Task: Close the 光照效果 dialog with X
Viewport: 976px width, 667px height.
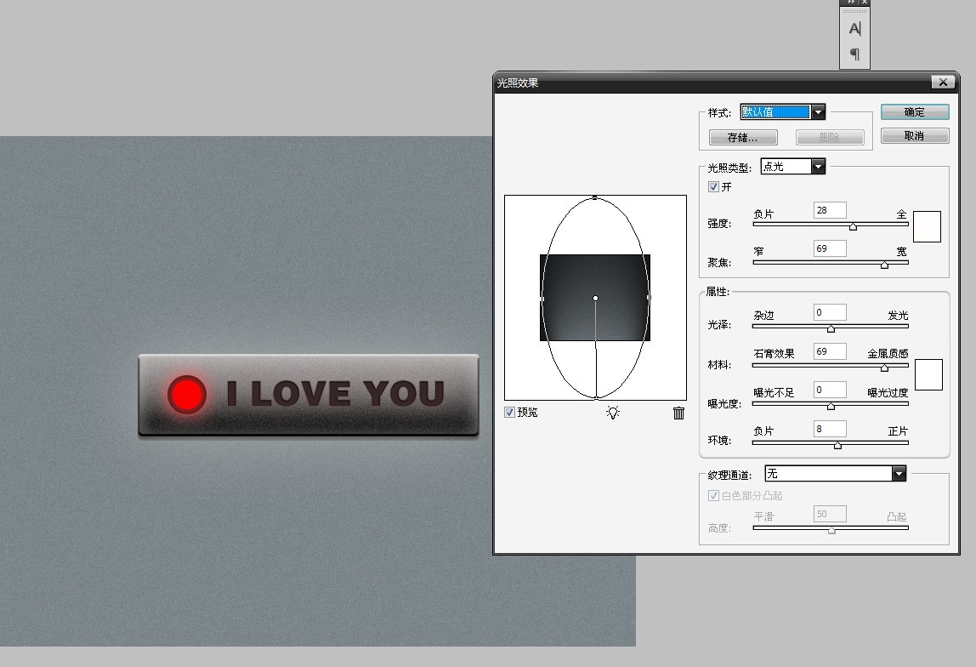Action: [x=942, y=83]
